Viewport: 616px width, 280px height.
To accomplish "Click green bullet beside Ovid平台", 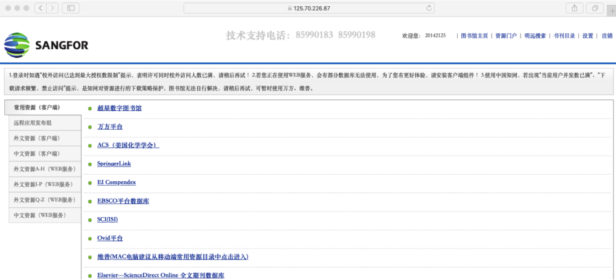I will point(90,238).
